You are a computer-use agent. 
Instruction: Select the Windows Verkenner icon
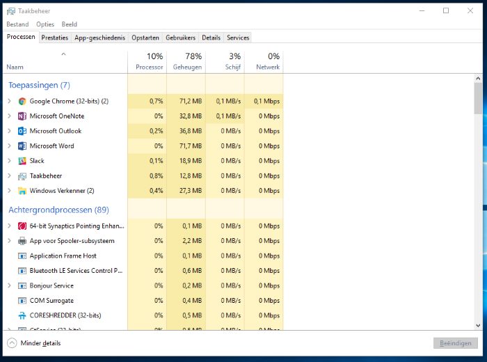click(x=22, y=191)
